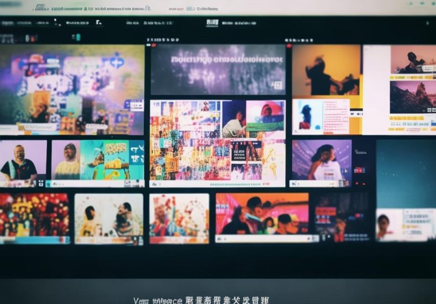This screenshot has width=436, height=304.
Task: Select the orange silhouetted dancer thumbnail
Action: [326, 70]
